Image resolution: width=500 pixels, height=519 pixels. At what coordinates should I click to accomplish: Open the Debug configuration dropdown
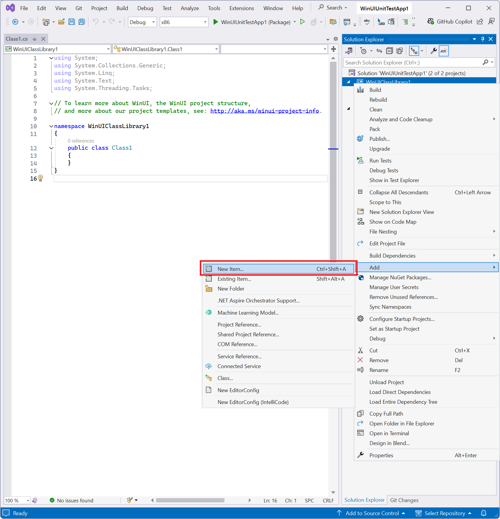click(142, 22)
